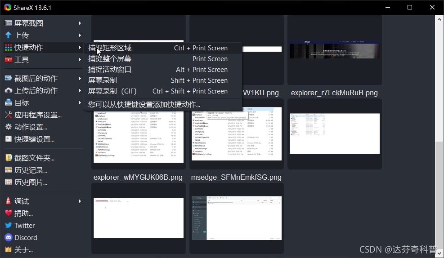Expand the 截图后的动作 submenu arrow

point(80,78)
